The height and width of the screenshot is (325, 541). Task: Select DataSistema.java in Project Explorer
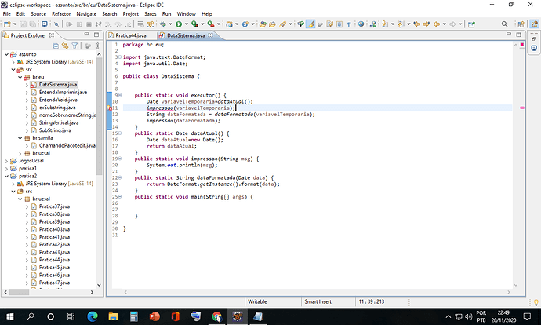tap(58, 85)
